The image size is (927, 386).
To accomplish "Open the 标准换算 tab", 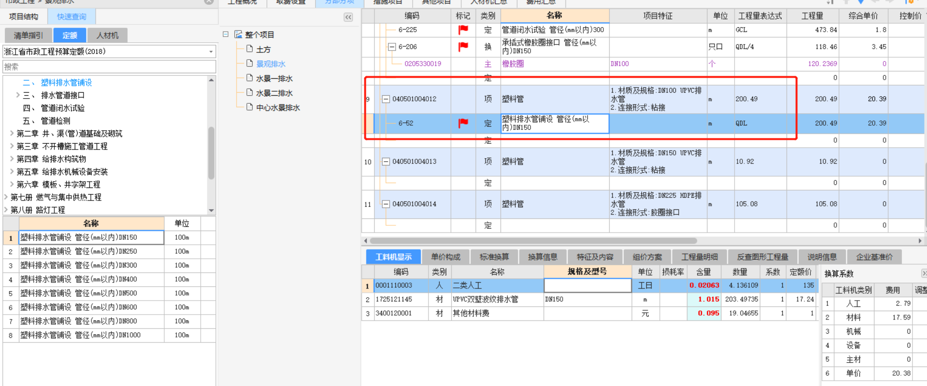I will (x=494, y=257).
